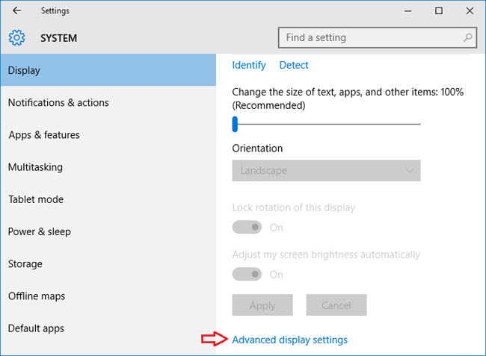Toggle Lock rotation of this display
486x356 pixels.
247,227
